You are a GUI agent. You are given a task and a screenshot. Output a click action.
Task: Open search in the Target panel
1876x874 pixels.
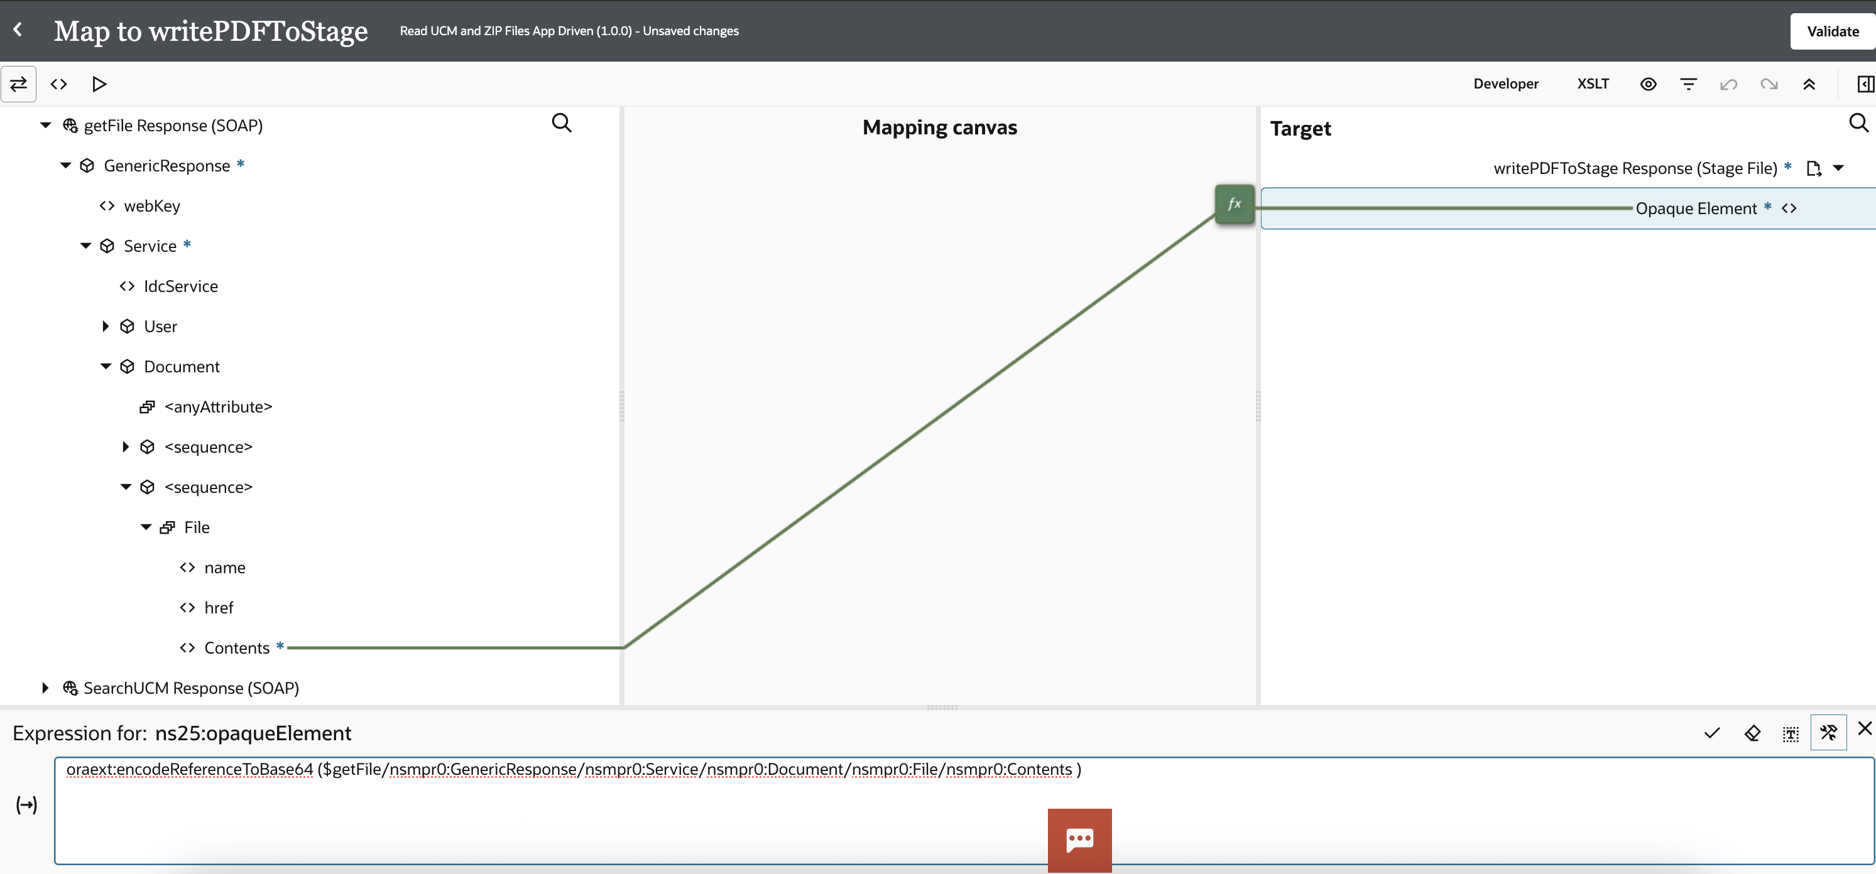point(1858,122)
